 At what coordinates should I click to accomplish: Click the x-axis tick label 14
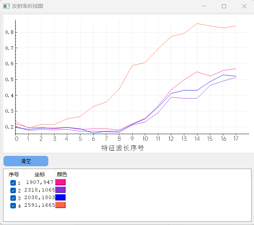(x=197, y=139)
